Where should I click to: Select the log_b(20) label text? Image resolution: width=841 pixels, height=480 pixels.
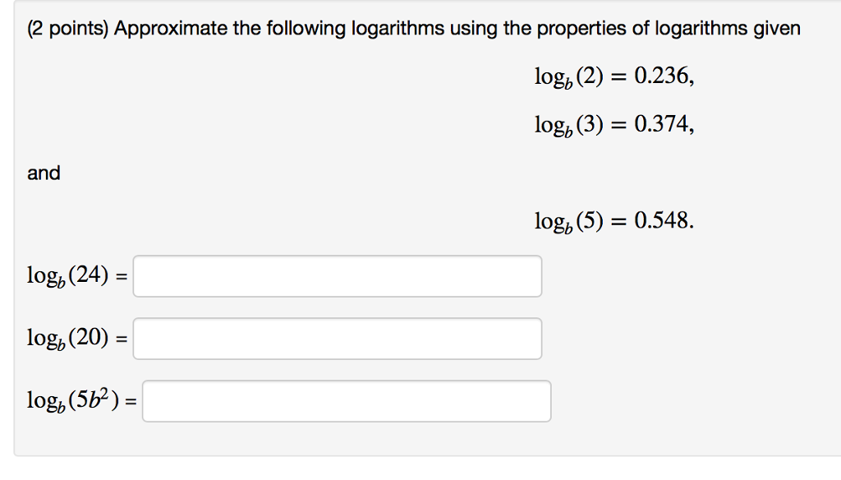(70, 335)
